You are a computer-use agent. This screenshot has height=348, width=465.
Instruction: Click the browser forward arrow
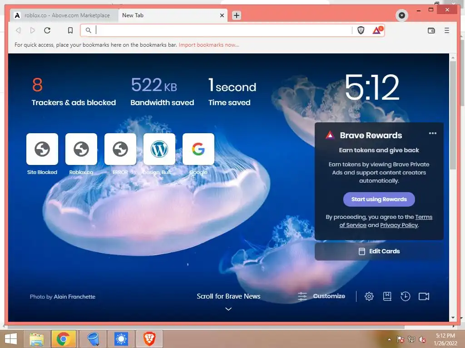[x=33, y=30]
